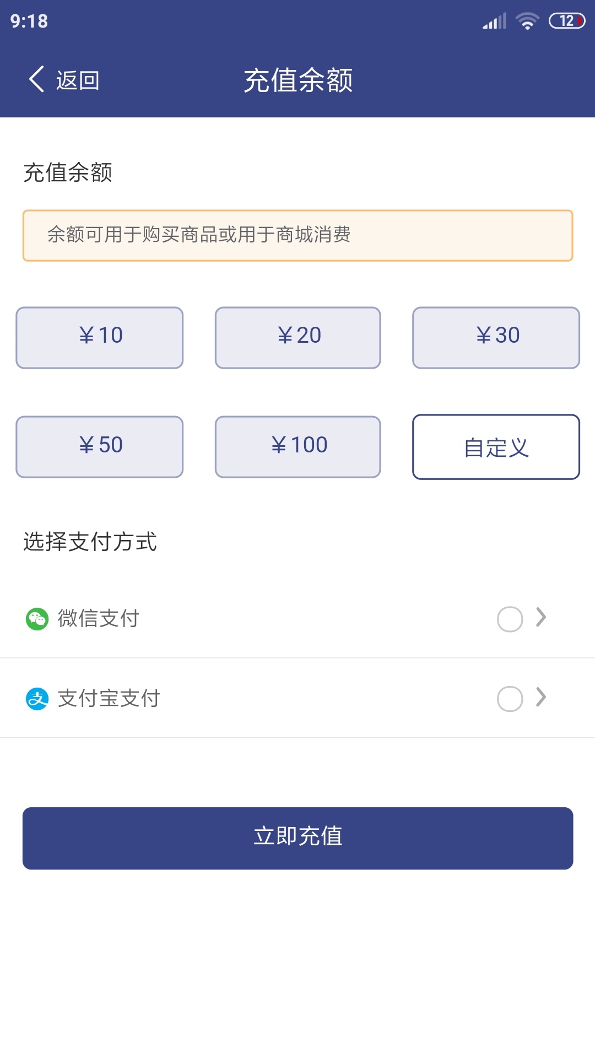Pick the ¥30 recharge option
The height and width of the screenshot is (1058, 595).
click(x=496, y=337)
